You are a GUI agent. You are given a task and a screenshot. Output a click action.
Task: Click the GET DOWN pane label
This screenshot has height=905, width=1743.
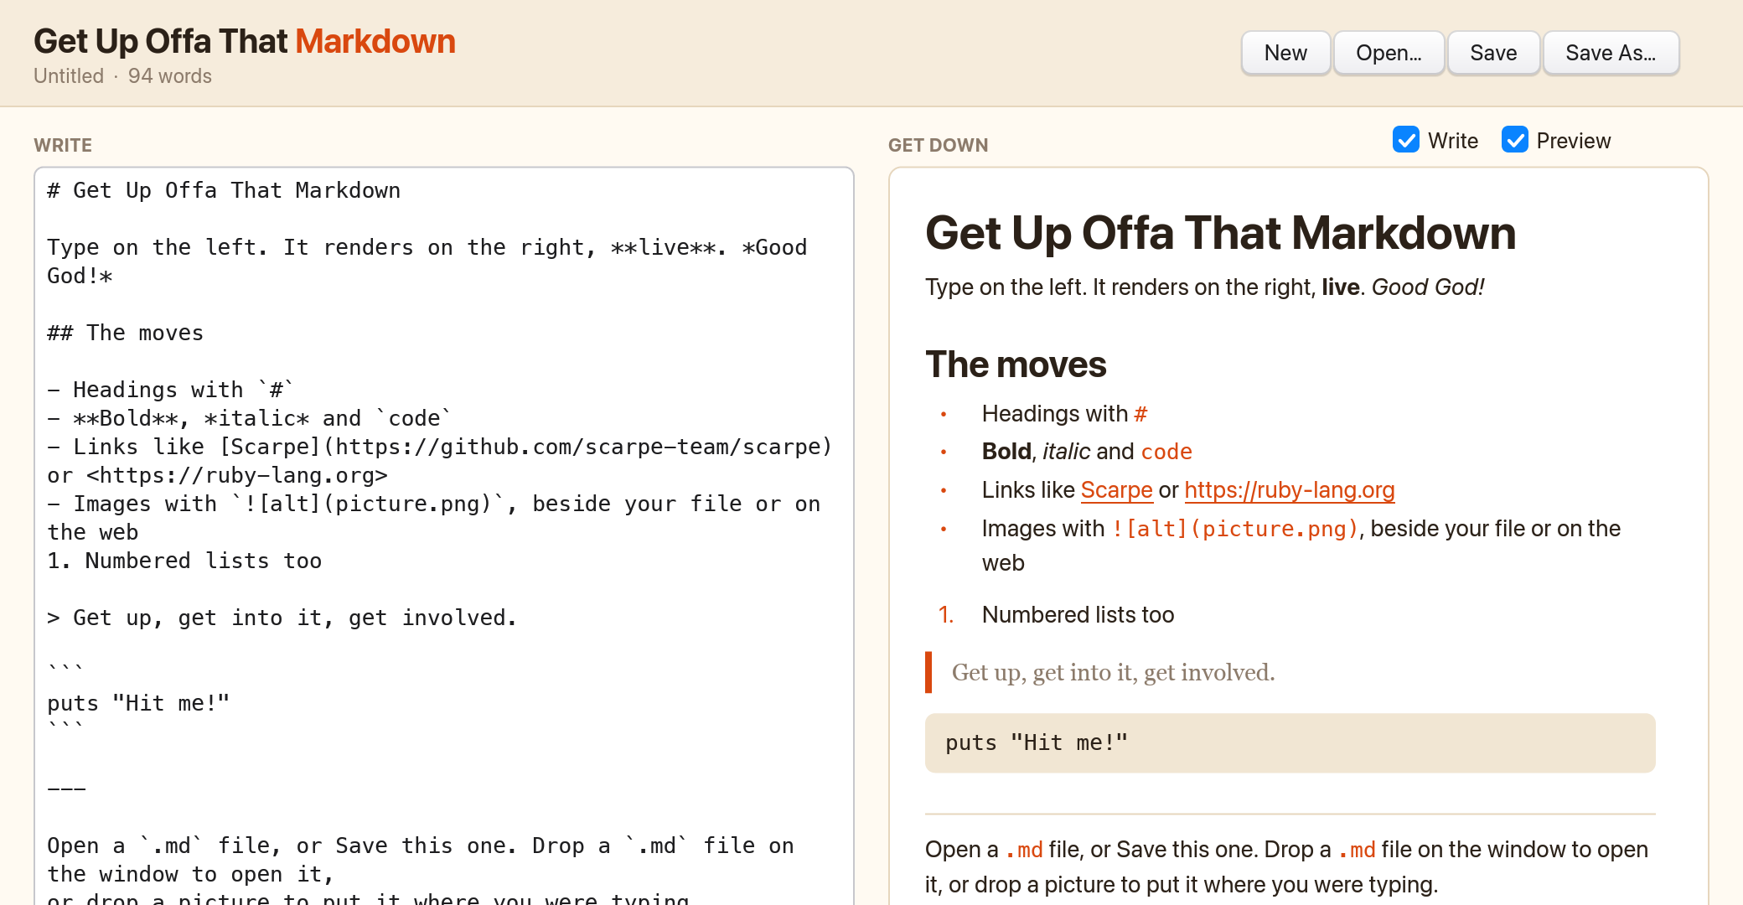click(x=938, y=145)
